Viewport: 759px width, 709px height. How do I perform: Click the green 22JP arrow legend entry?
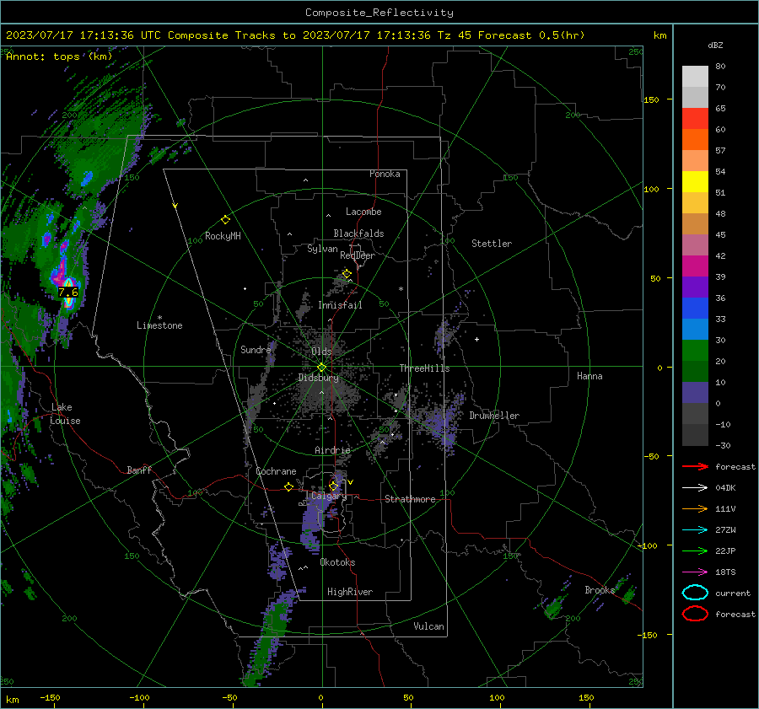click(x=695, y=551)
